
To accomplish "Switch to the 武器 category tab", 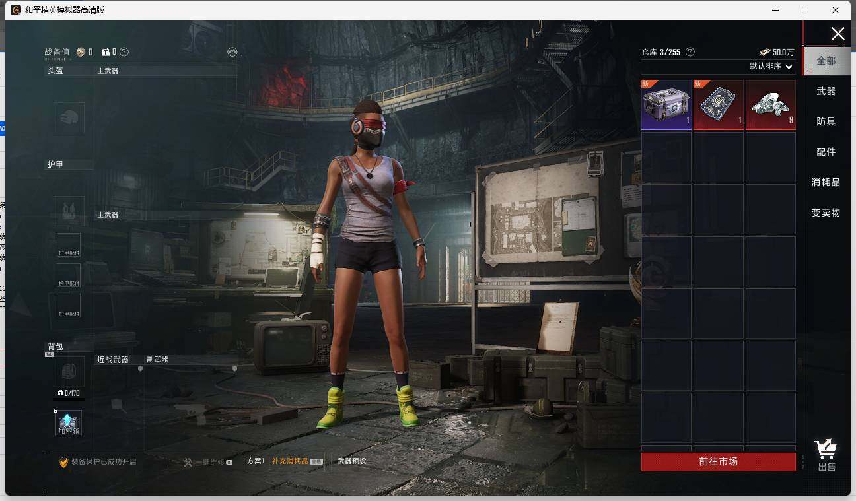I will click(826, 91).
